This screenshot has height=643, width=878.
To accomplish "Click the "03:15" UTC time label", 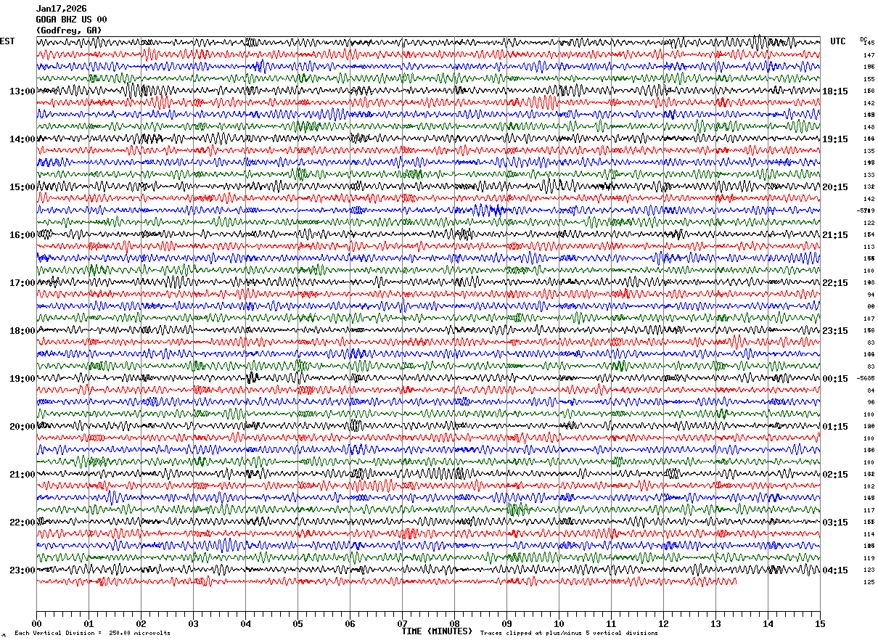I will tap(835, 523).
